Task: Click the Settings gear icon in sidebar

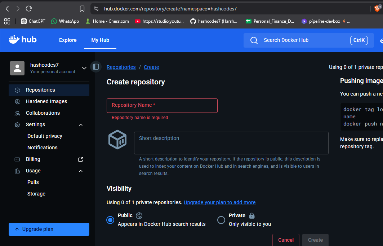Action: (x=17, y=125)
